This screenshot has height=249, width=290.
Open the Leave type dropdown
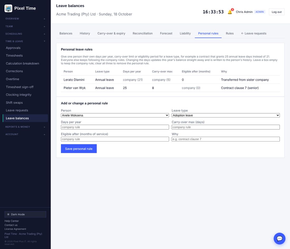tap(225, 115)
